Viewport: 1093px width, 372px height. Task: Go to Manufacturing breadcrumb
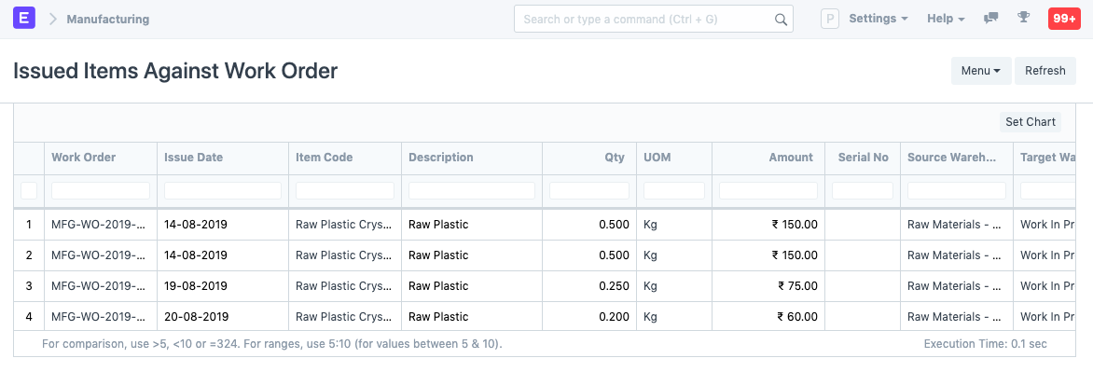coord(108,19)
